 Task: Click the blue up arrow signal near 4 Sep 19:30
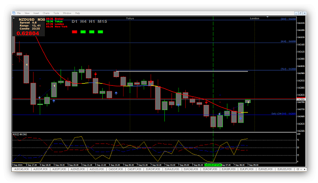[54, 101]
